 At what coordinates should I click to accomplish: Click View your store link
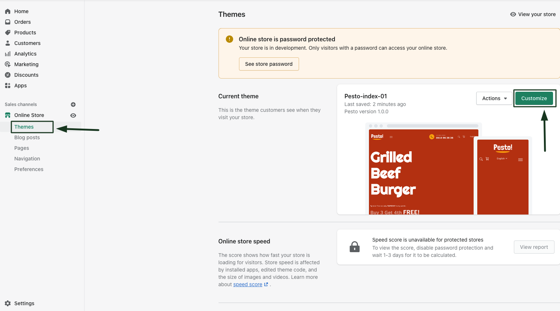pyautogui.click(x=533, y=14)
